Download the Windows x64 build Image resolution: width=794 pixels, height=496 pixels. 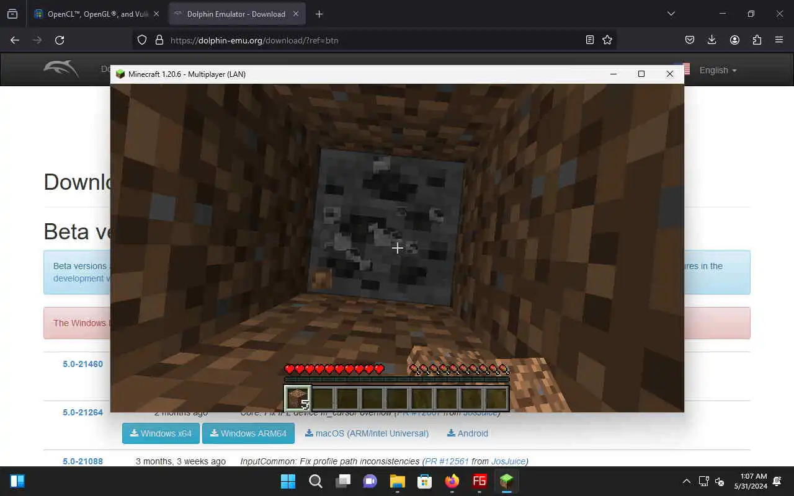click(x=161, y=433)
